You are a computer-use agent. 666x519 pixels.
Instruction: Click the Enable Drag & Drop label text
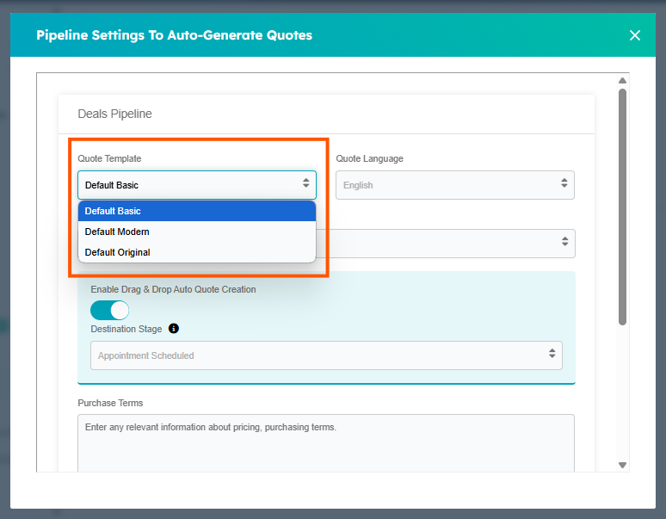tap(173, 289)
